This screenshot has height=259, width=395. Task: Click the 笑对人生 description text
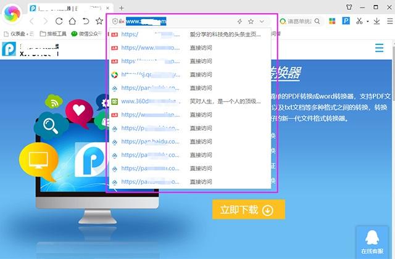tap(225, 101)
